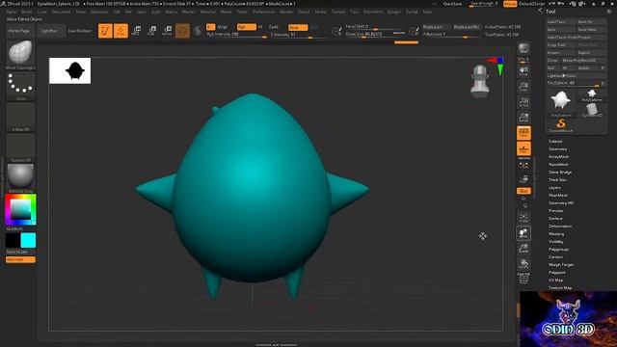Click the Frame icon in right shelf
The image size is (617, 347).
click(x=523, y=218)
